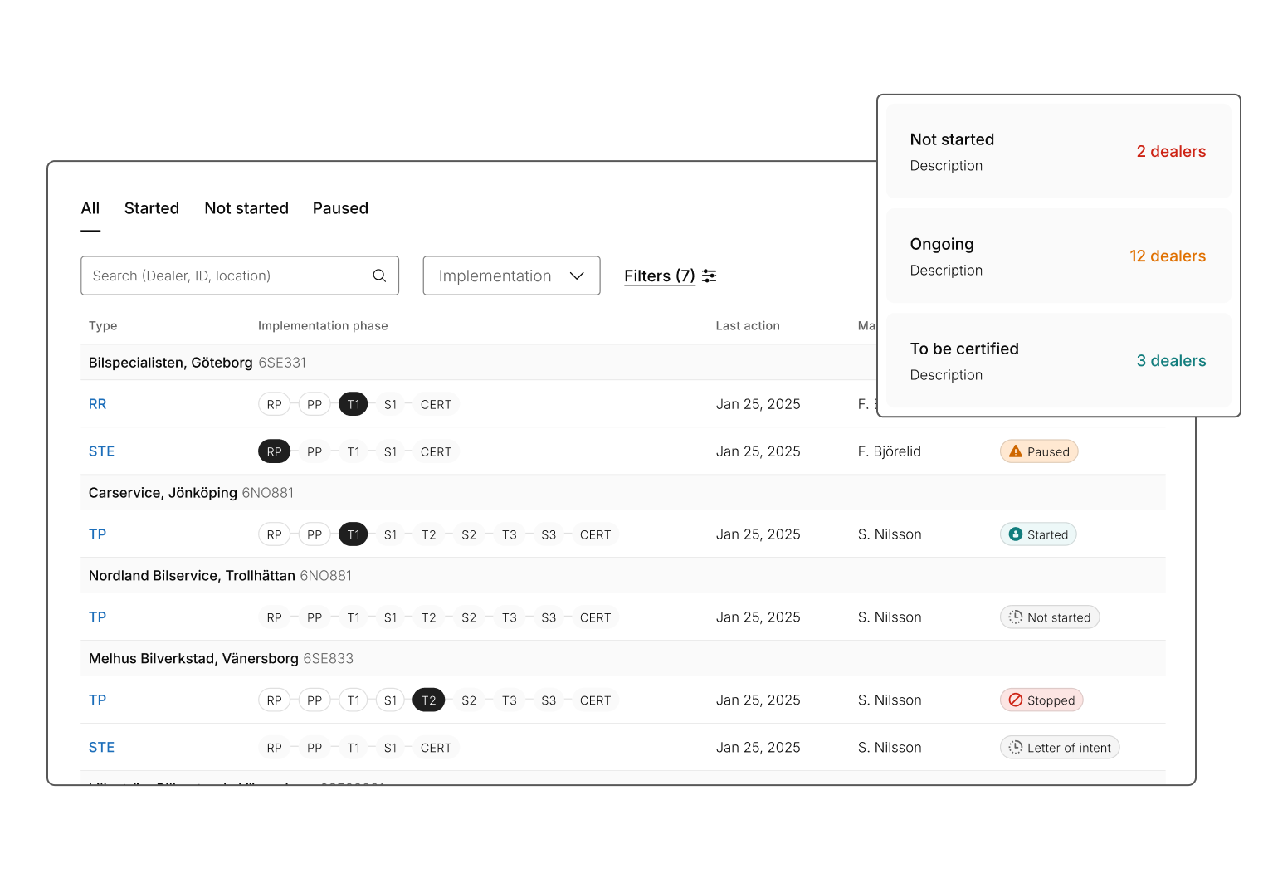
Task: Open the RR dealer detail link
Action: tap(97, 404)
